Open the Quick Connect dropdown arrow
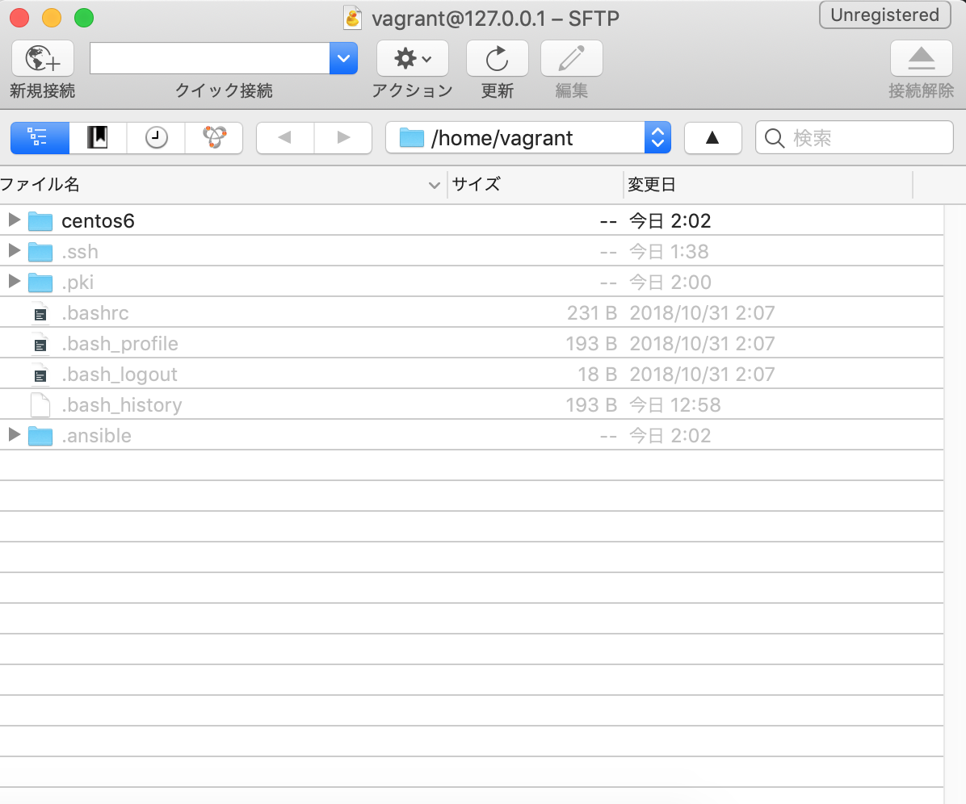Viewport: 966px width, 804px height. (343, 58)
